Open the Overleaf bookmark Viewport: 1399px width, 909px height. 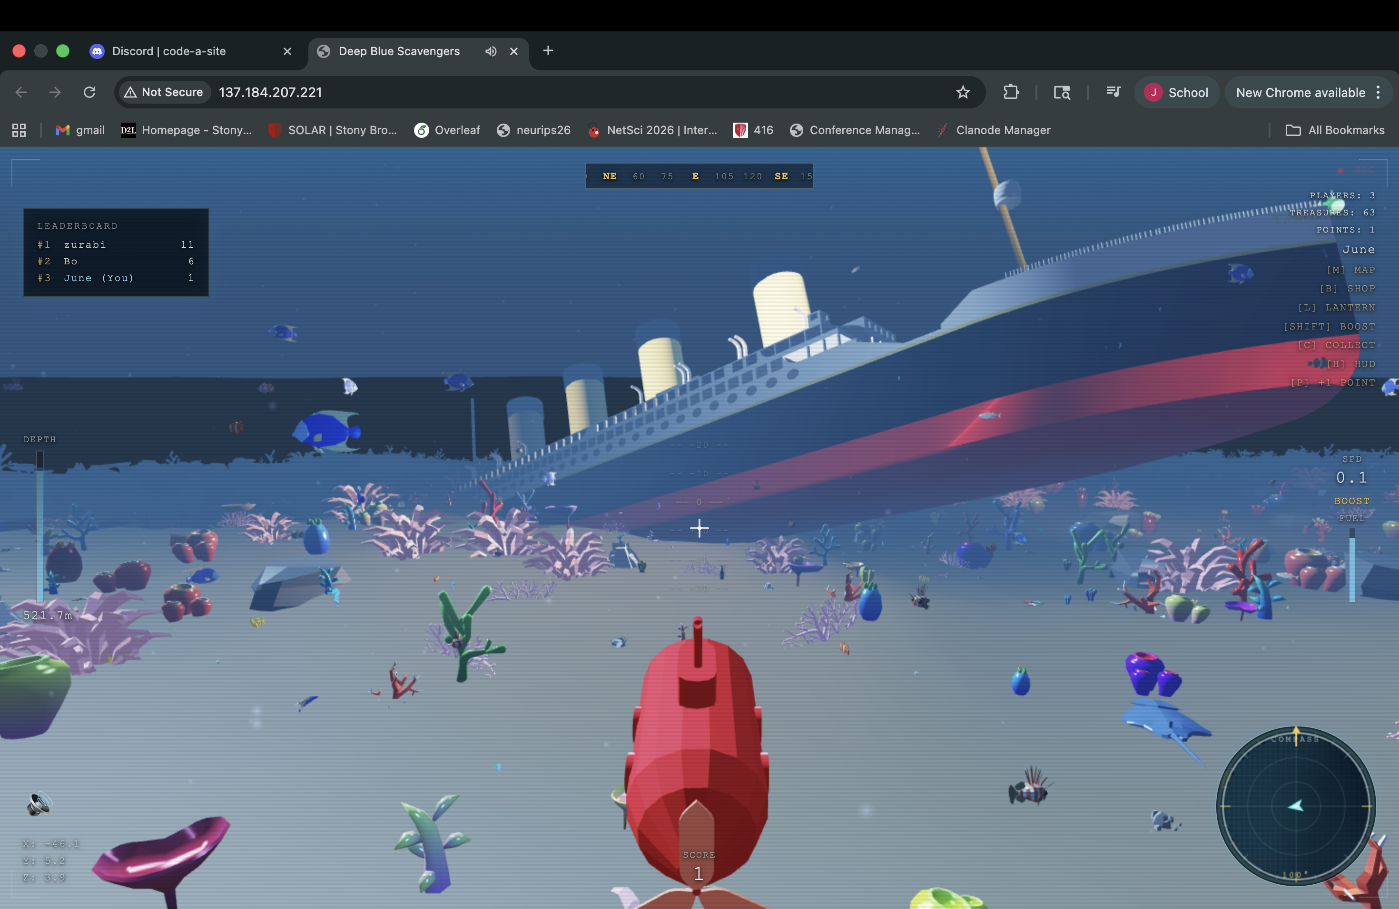(x=447, y=130)
